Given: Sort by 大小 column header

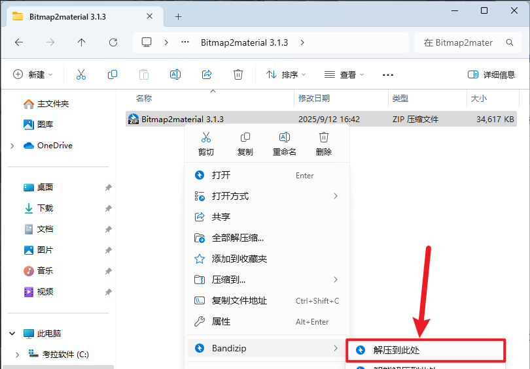Looking at the screenshot, I should (x=478, y=99).
